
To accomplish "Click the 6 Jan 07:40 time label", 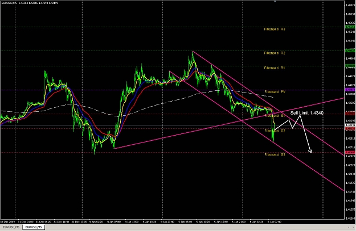I will pyautogui.click(x=275, y=222).
